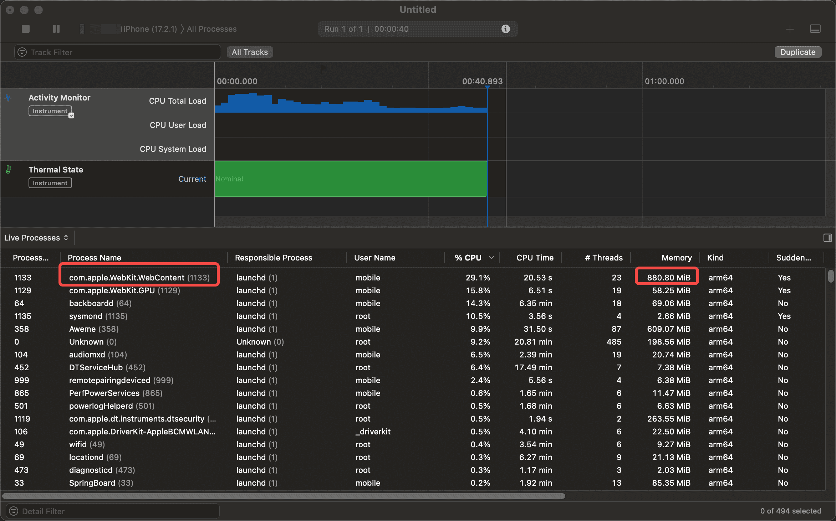Click the Duplicate button

(x=798, y=52)
